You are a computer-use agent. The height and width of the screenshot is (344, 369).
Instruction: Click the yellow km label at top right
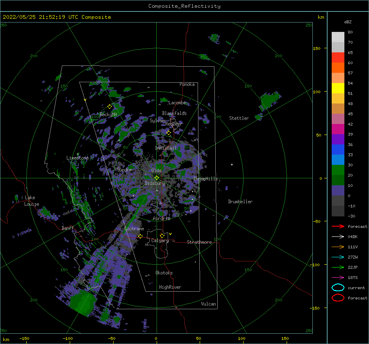pyautogui.click(x=321, y=17)
